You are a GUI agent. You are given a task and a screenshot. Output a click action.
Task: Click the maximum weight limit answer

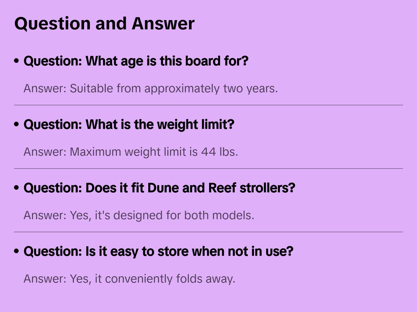pyautogui.click(x=131, y=152)
